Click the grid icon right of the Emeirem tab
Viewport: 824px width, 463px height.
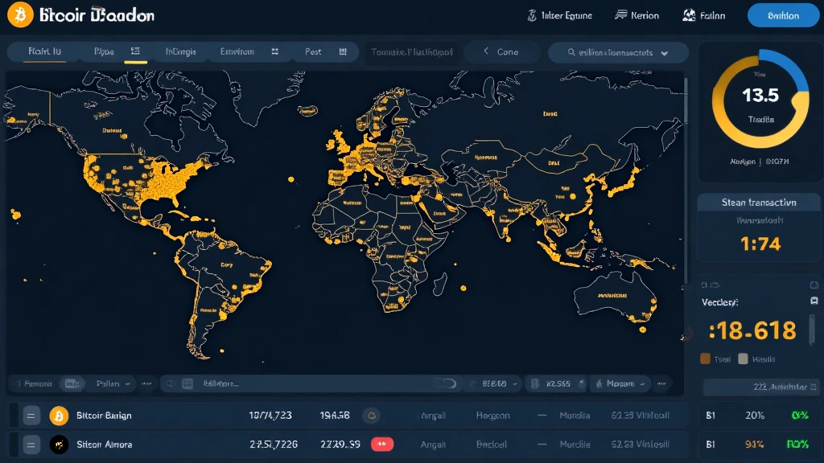tap(275, 51)
